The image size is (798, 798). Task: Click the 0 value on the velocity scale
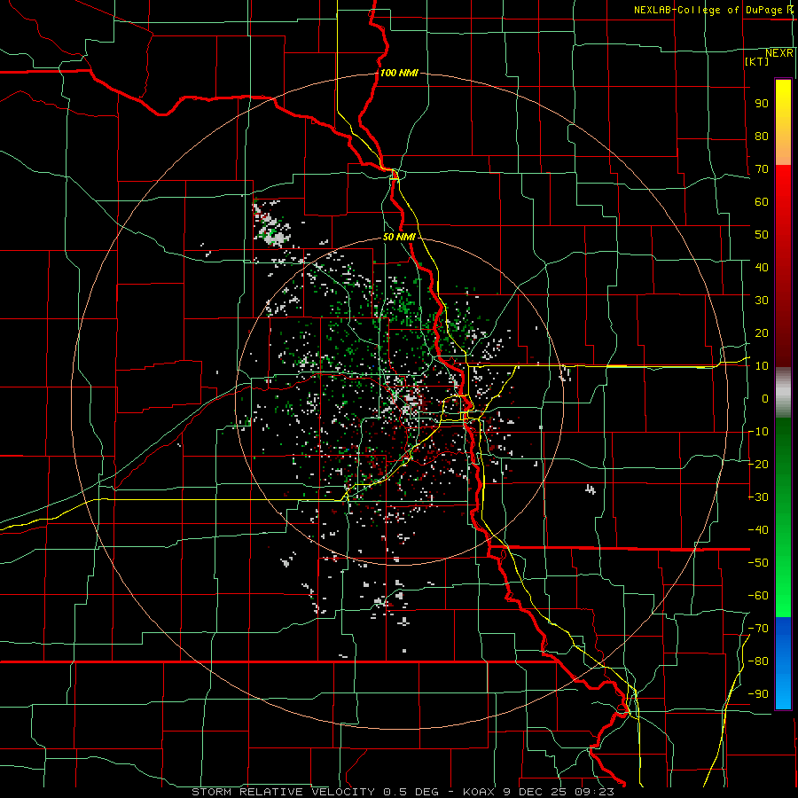(765, 398)
